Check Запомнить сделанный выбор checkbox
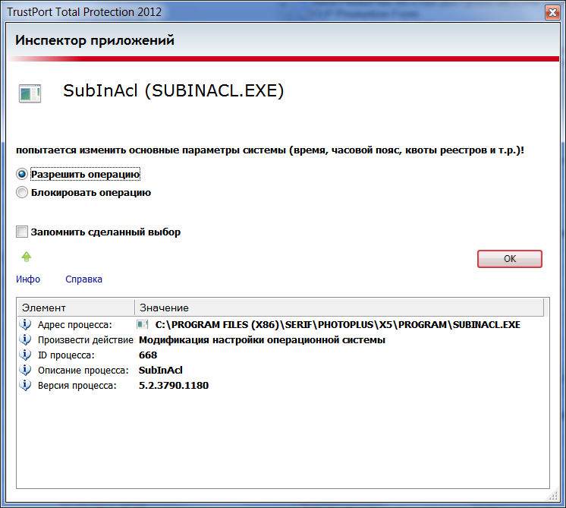The height and width of the screenshot is (508, 566). pos(22,232)
